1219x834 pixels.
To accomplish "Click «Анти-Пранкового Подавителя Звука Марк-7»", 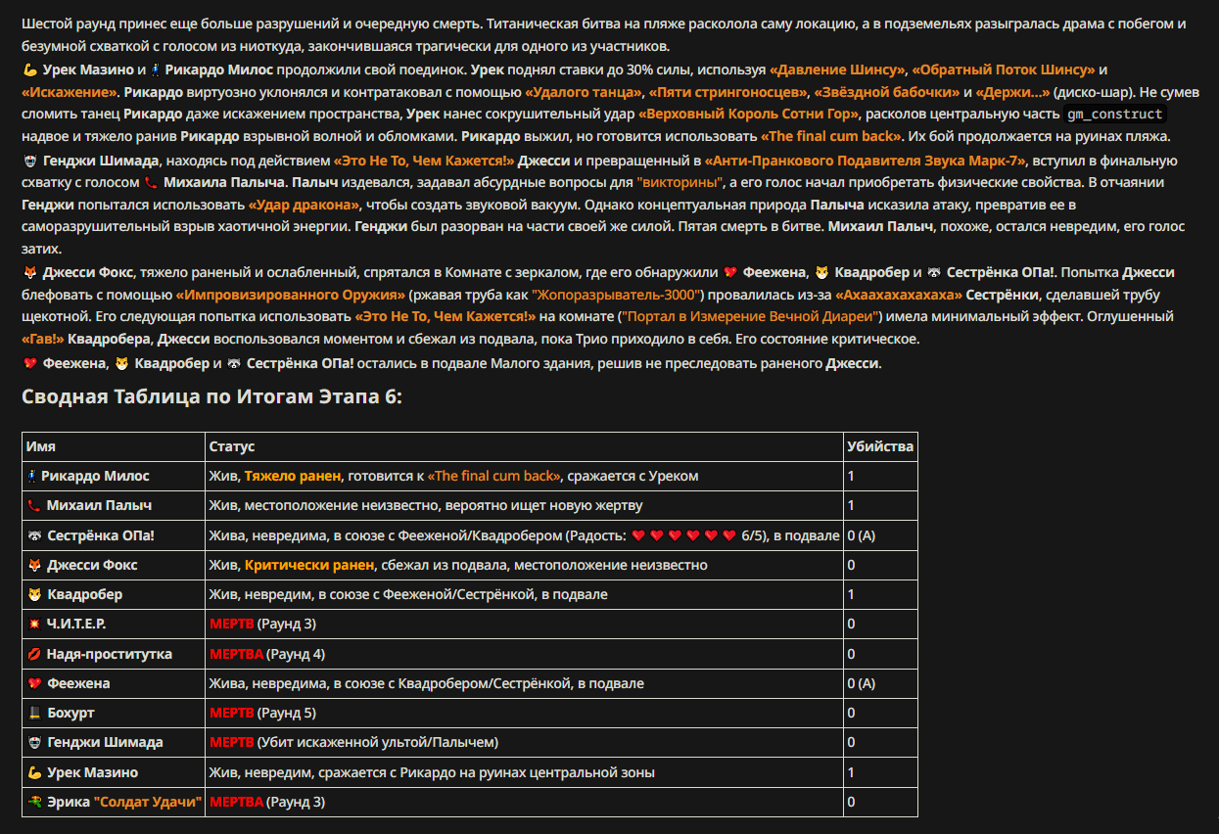I will pyautogui.click(x=864, y=160).
